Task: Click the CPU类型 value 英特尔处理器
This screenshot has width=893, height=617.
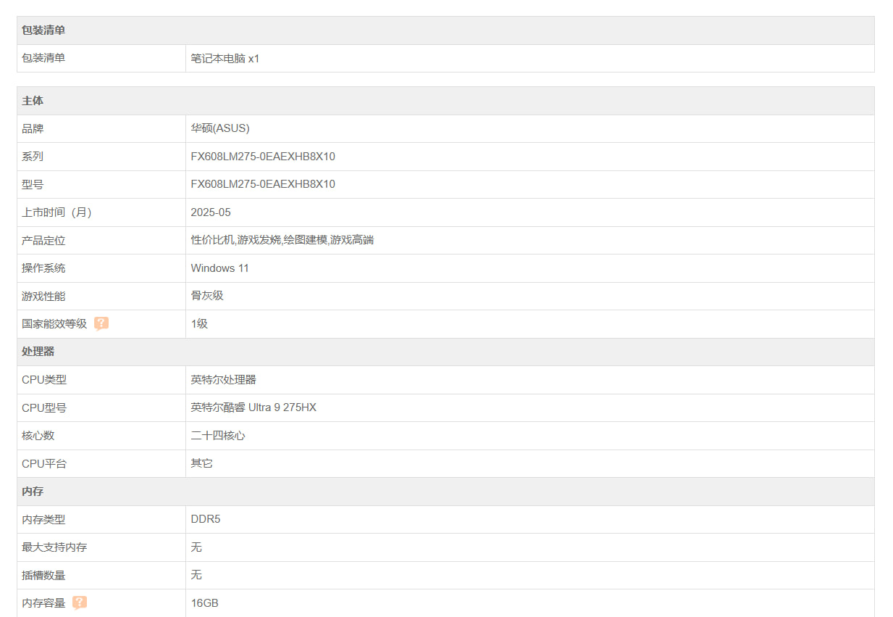Action: coord(223,380)
